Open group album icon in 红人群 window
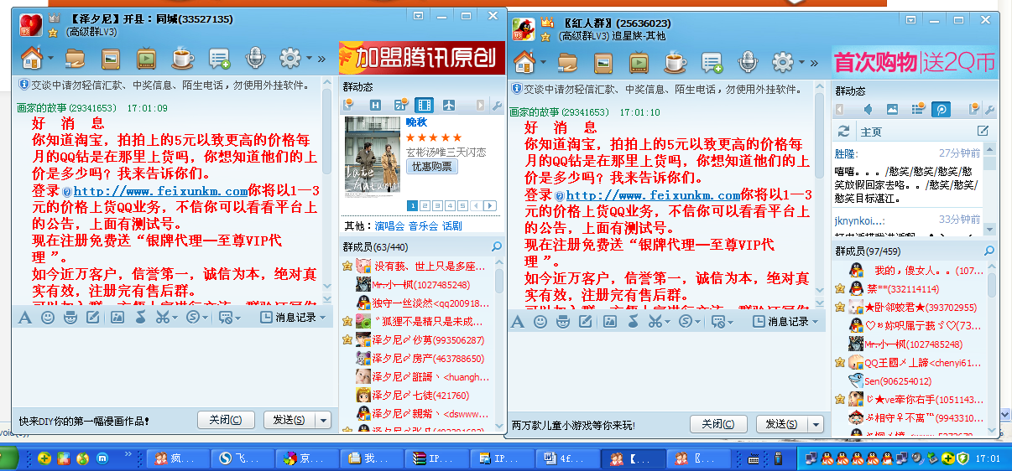This screenshot has width=1012, height=471. pos(603,63)
